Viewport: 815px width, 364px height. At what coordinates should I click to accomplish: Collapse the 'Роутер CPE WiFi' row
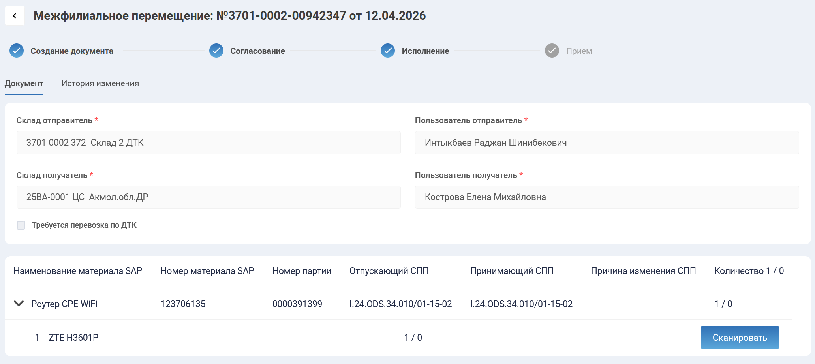click(19, 304)
